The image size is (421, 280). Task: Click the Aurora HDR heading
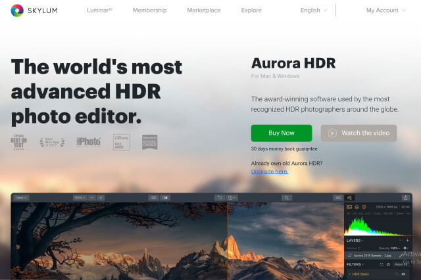click(x=293, y=63)
